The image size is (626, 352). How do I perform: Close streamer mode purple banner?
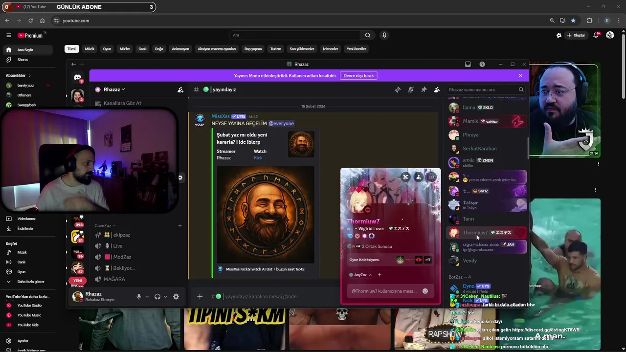click(x=520, y=76)
